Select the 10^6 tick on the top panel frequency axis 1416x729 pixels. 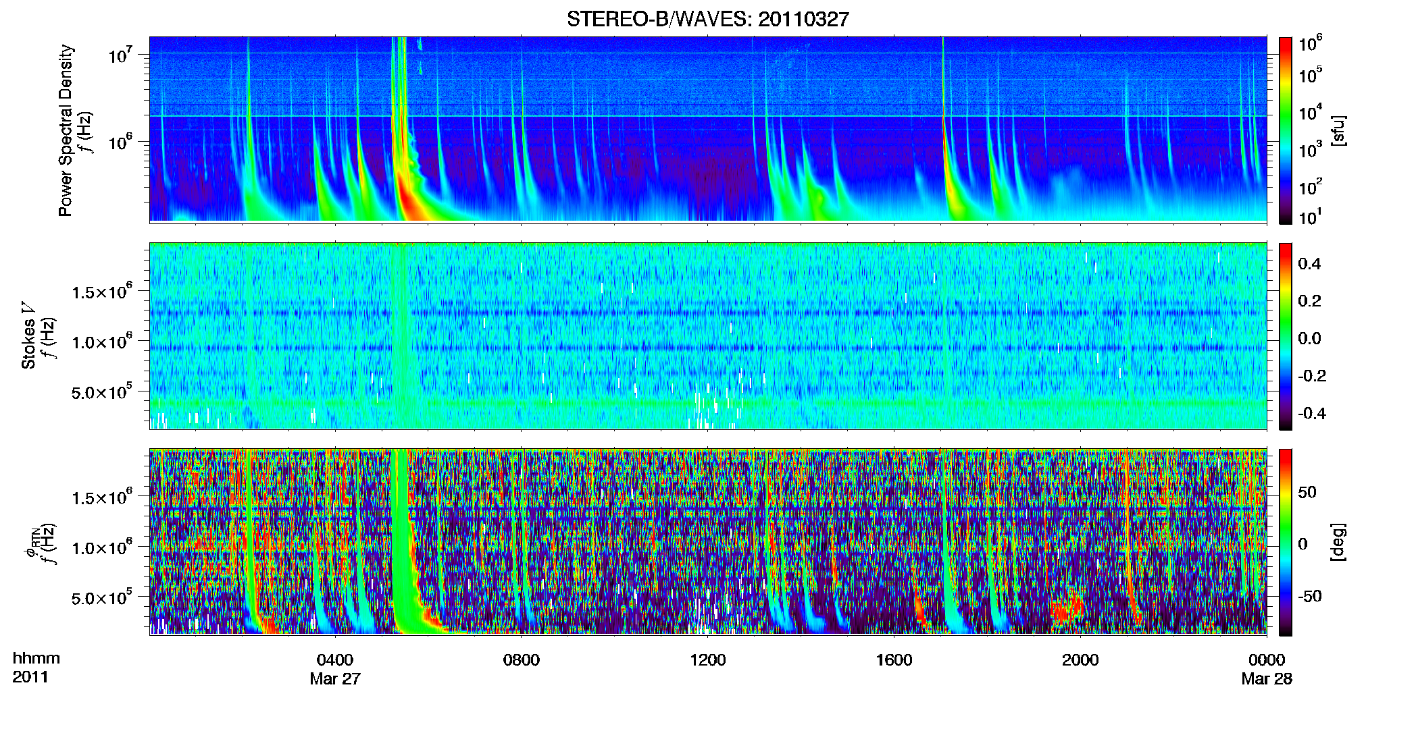click(120, 142)
